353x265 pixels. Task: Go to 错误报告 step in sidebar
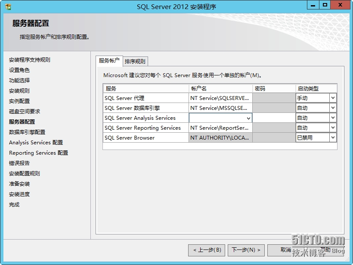(19, 163)
